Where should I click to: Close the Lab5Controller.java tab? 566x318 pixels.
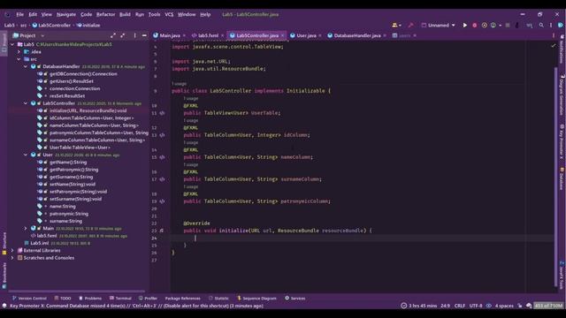(282, 35)
